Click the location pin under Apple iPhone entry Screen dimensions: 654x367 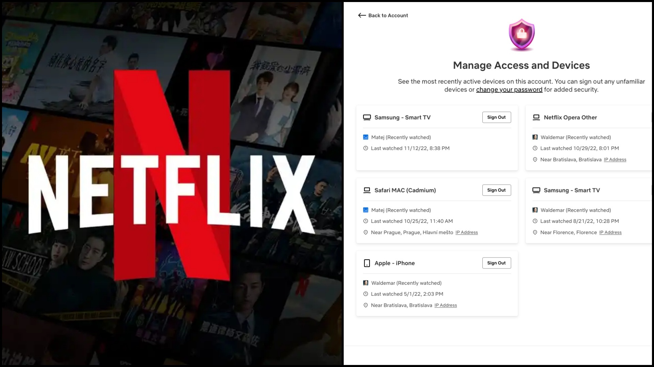(365, 305)
